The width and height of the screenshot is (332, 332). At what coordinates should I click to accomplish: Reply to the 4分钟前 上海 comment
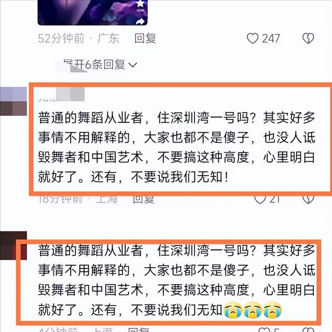[139, 329]
